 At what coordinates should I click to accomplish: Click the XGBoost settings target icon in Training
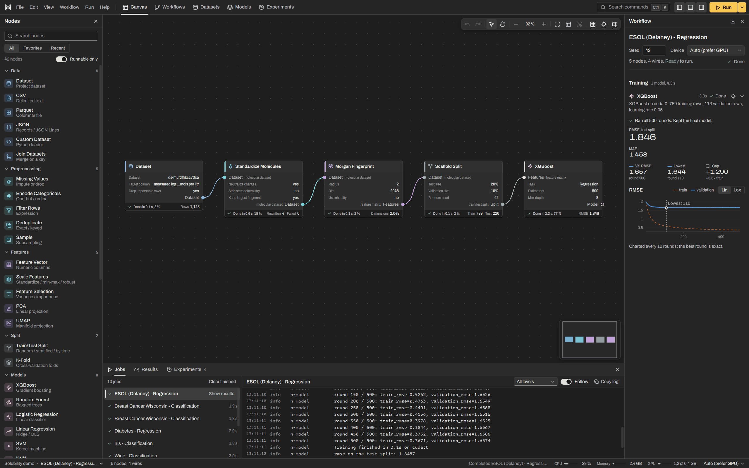pos(733,96)
